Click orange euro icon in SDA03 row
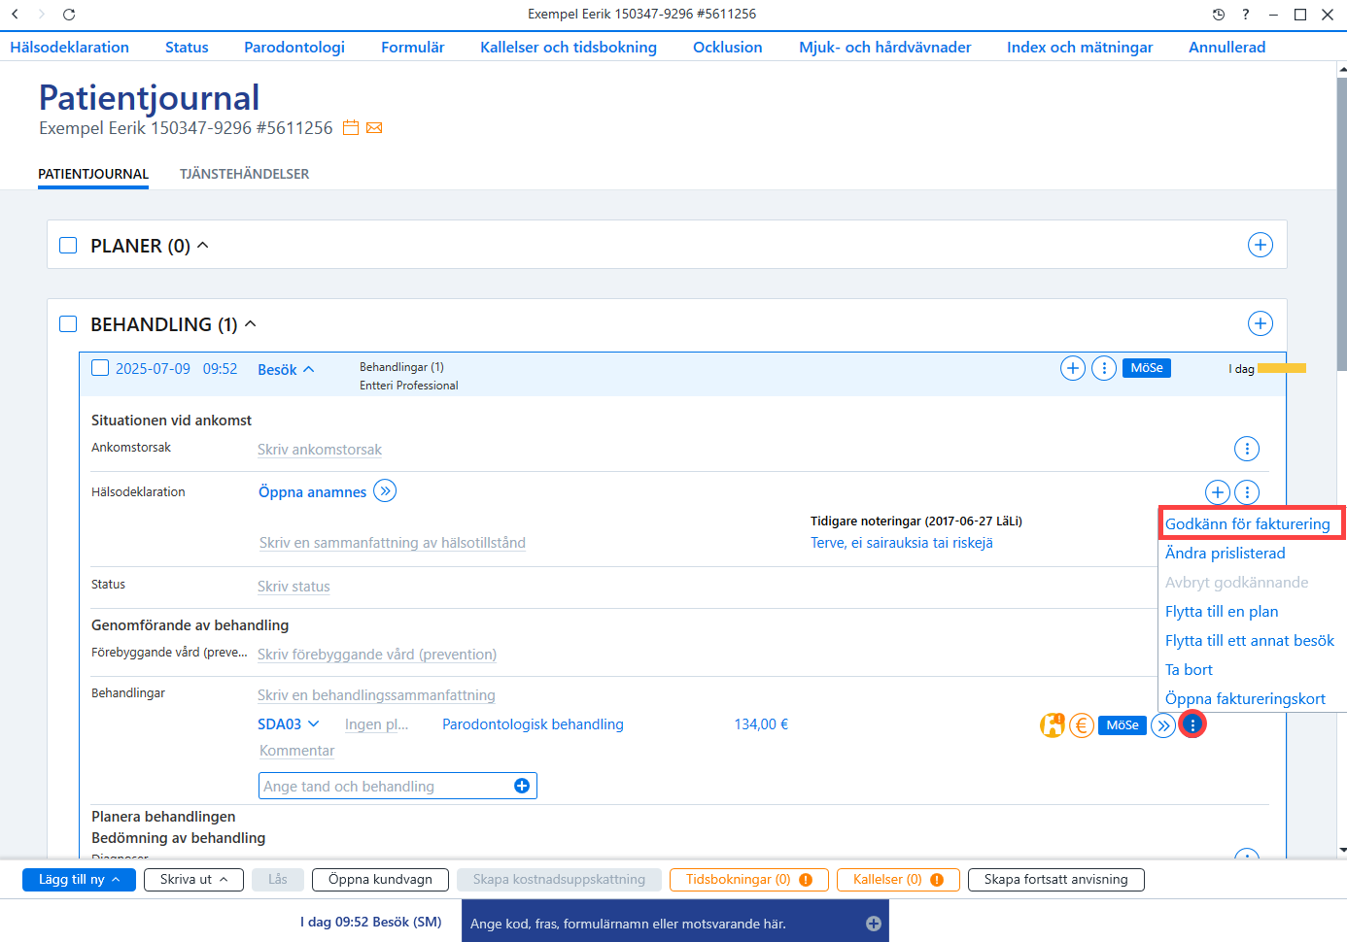 point(1082,724)
